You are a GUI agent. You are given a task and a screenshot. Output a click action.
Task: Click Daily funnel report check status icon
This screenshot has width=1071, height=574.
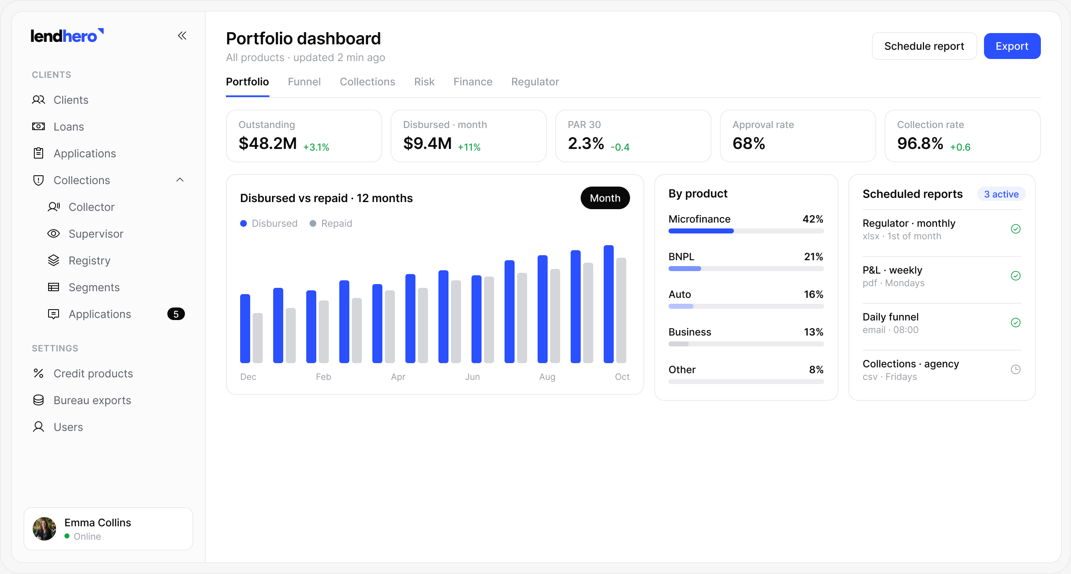coord(1016,323)
